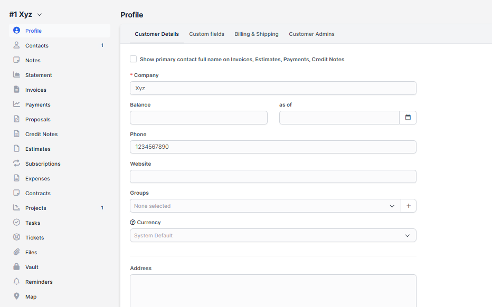Click the plus icon to add group
This screenshot has width=492, height=307.
tap(408, 206)
